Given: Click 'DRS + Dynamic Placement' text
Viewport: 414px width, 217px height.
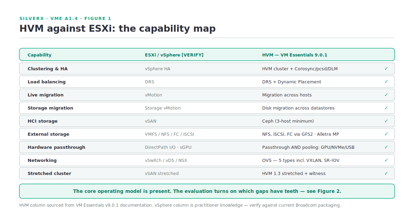Looking at the screenshot, I should click(292, 82).
